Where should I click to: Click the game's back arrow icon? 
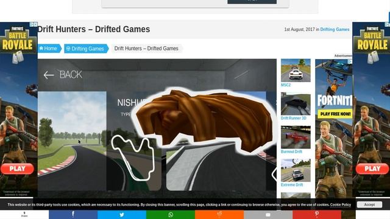click(x=49, y=75)
